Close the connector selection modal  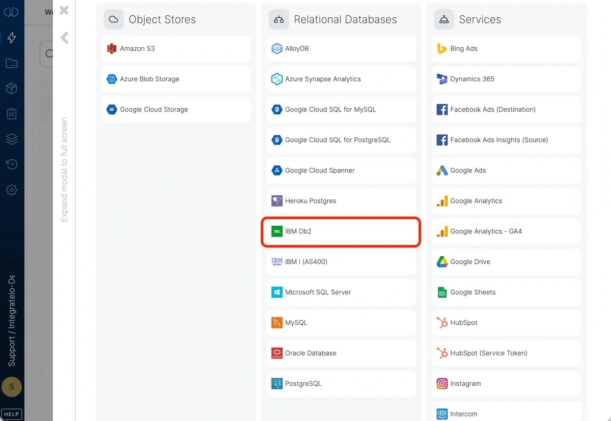63,10
